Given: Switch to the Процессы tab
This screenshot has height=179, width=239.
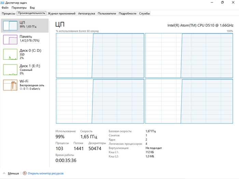Looking at the screenshot, I should 9,14.
